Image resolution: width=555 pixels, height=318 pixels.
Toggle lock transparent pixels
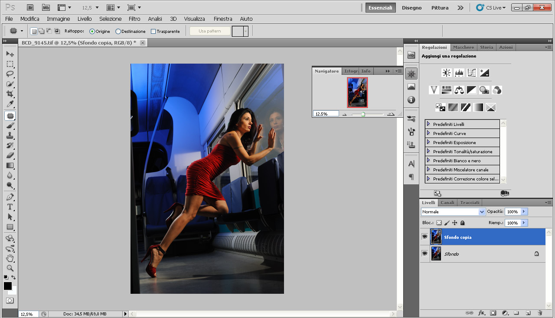(x=439, y=223)
